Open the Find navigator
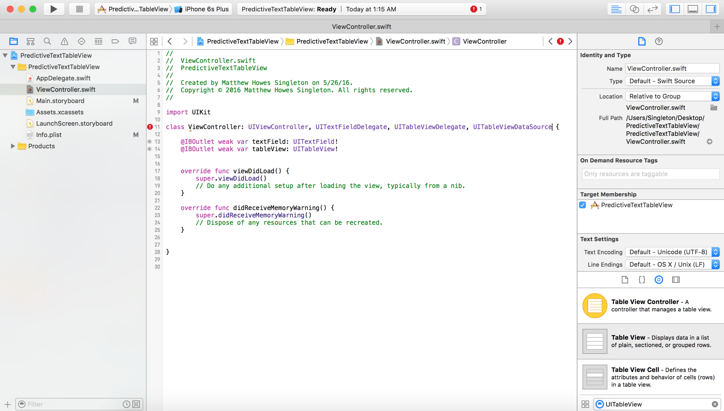This screenshot has height=411, width=724. click(x=47, y=41)
